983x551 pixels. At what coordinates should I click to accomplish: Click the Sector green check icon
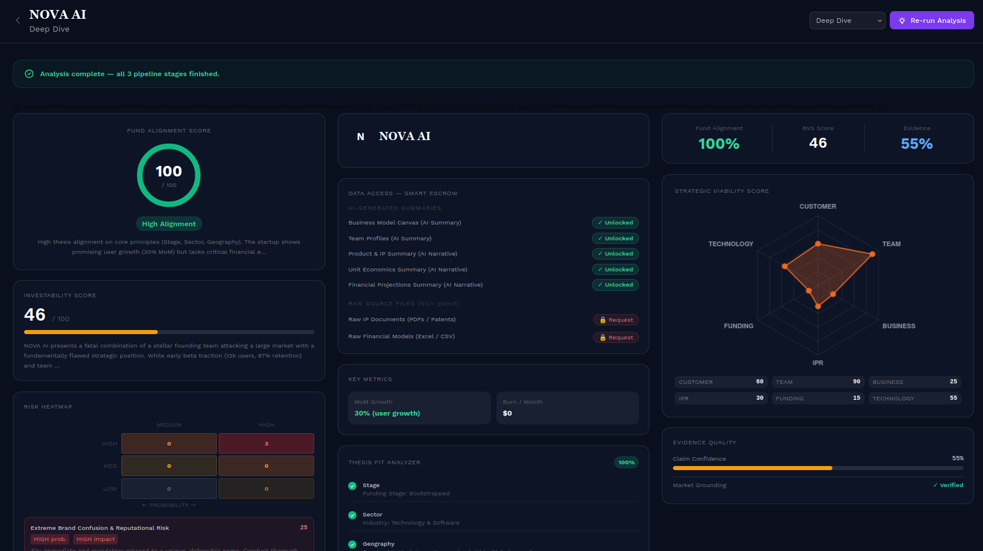click(x=352, y=515)
